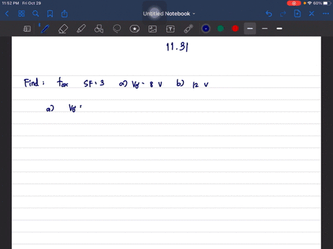Select the Laser pointer tool
Image resolution: width=333 pixels, height=249 pixels.
[x=189, y=29]
